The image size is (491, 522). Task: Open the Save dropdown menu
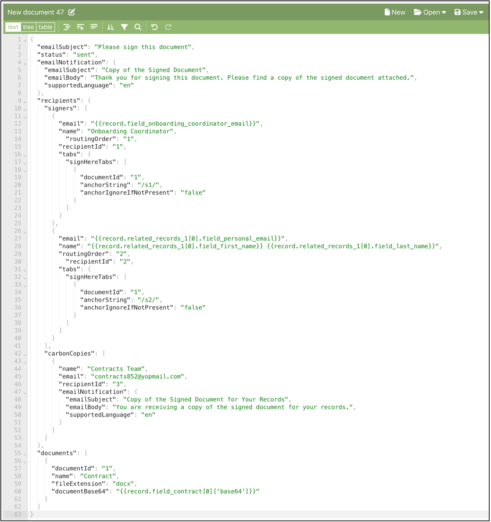click(x=469, y=12)
